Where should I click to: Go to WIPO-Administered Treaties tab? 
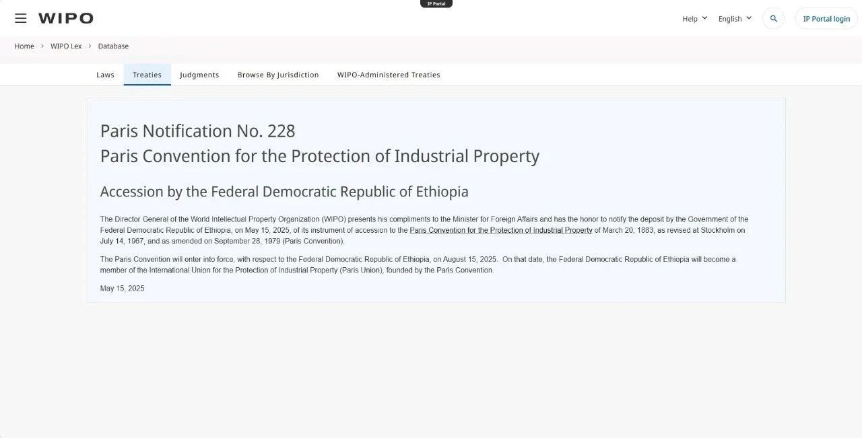(x=389, y=75)
